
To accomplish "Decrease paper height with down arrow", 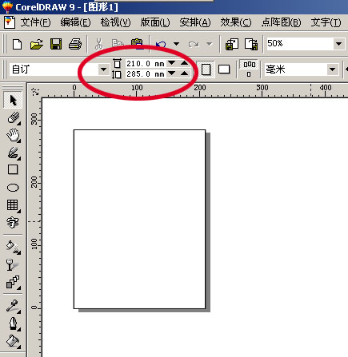I will (172, 73).
